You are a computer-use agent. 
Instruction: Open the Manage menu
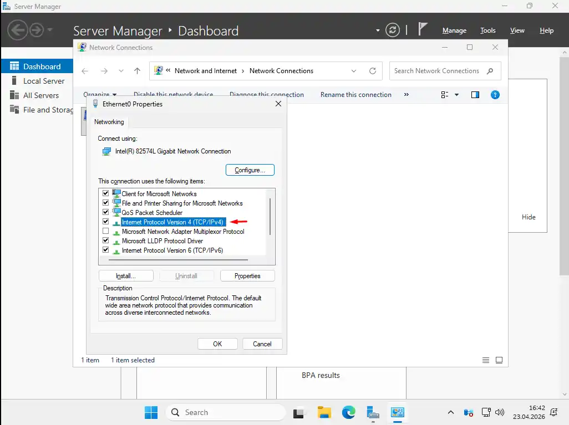pos(454,30)
